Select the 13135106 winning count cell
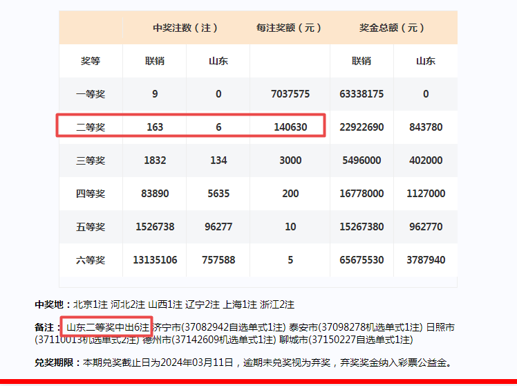This screenshot has height=386, width=517. 155,260
